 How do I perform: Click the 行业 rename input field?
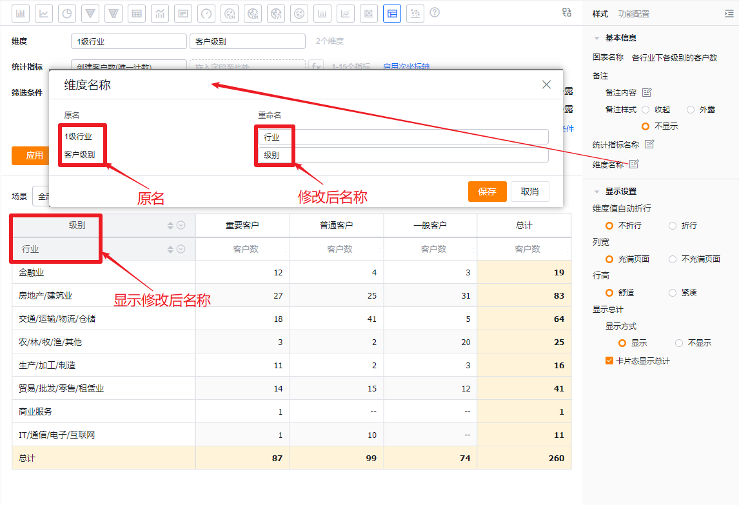(x=403, y=137)
